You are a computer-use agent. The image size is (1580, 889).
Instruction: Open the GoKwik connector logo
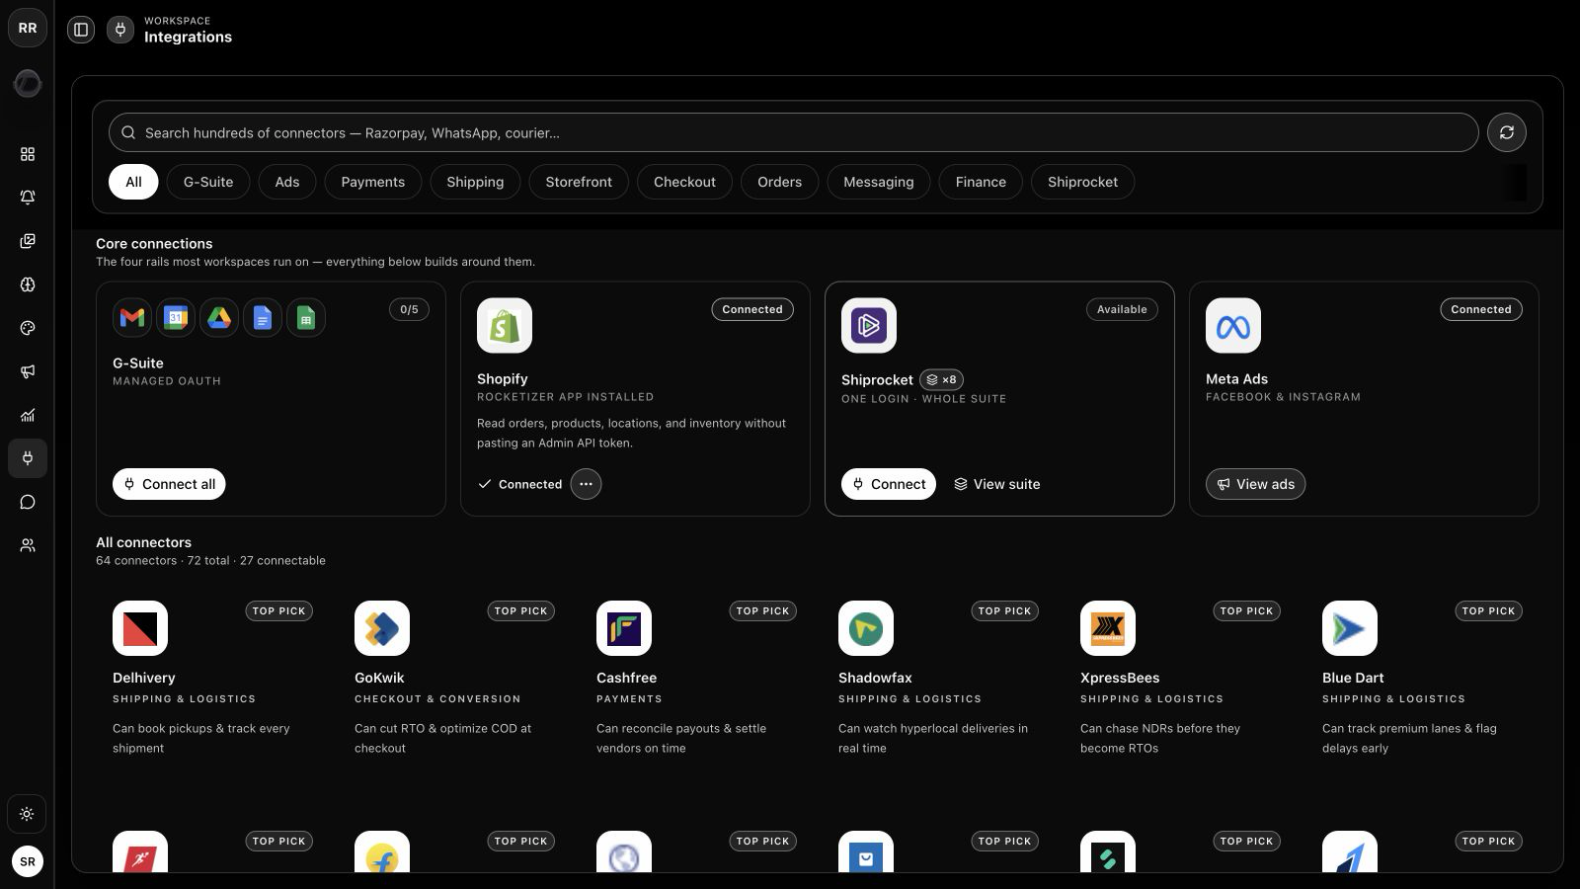click(x=382, y=628)
